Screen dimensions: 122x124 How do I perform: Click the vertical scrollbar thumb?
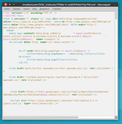click(116, 15)
